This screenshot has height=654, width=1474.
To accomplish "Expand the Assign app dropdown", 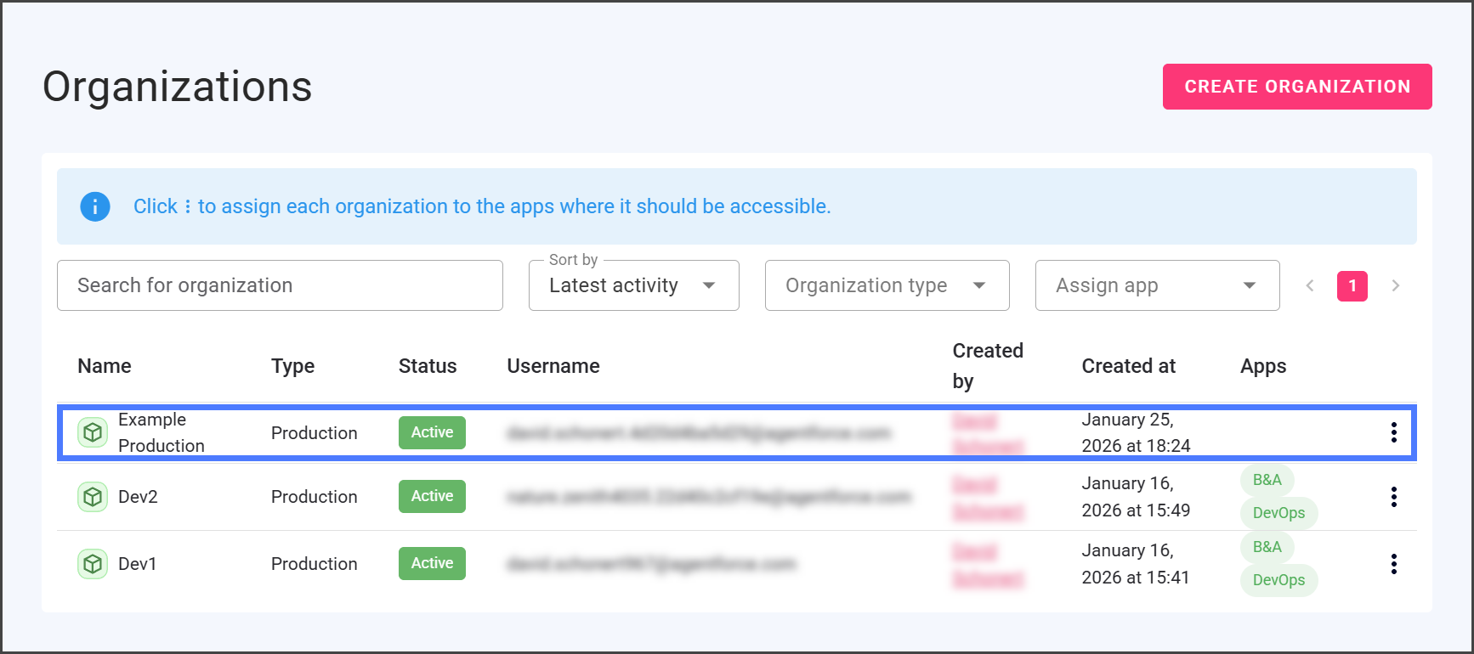I will click(x=1157, y=285).
